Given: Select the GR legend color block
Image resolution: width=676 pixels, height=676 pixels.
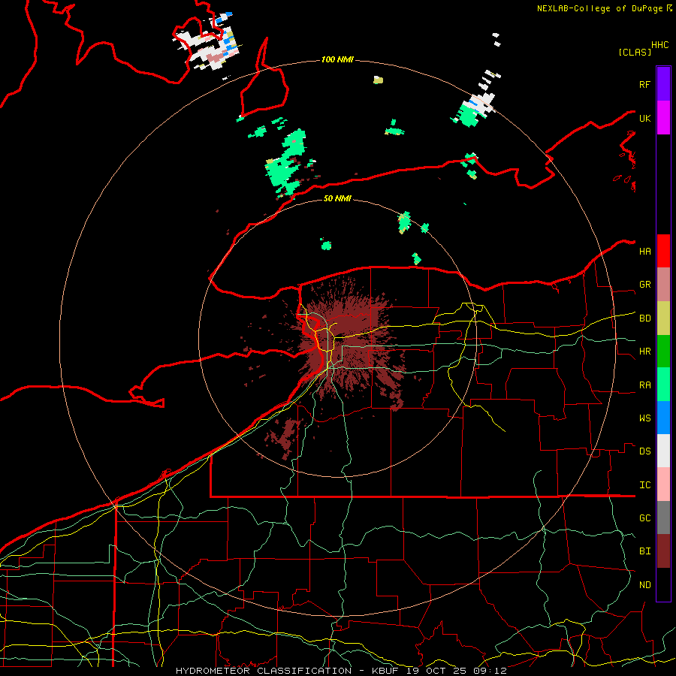Looking at the screenshot, I should [663, 285].
